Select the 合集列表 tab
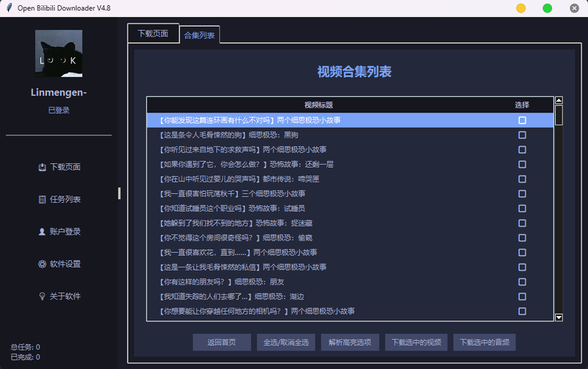Screen dimensions: 588x369 tap(199, 35)
